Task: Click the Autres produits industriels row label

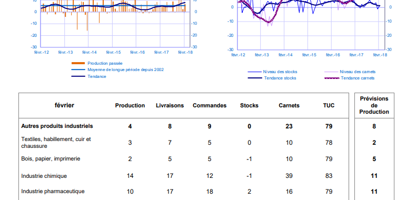Action: coord(57,126)
